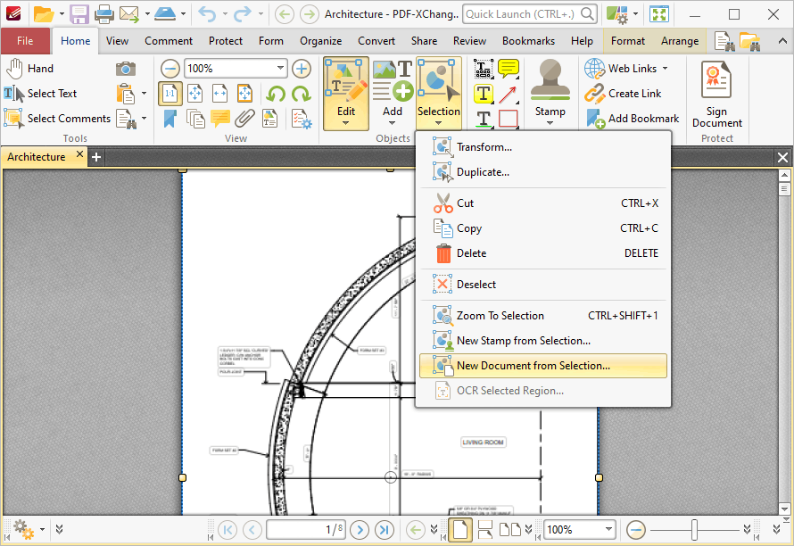This screenshot has width=794, height=546.
Task: Click the Undo arrow in title toolbar
Action: point(207,14)
